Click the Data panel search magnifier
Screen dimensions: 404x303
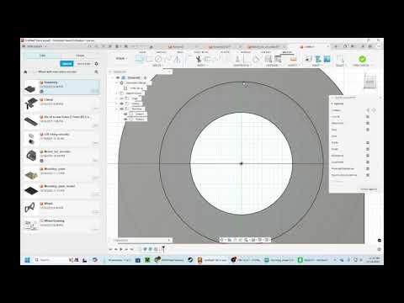pos(97,72)
